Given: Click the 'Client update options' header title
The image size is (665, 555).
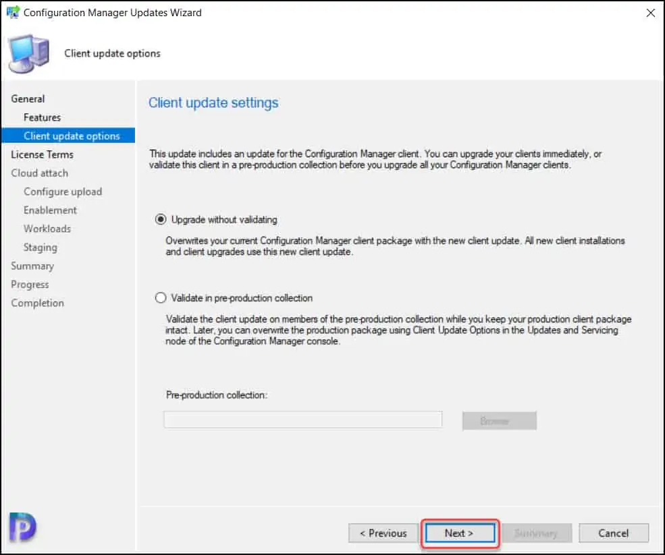Looking at the screenshot, I should (x=112, y=53).
